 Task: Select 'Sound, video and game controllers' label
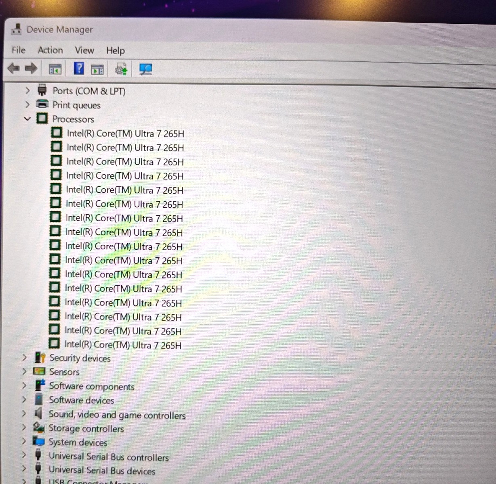117,415
